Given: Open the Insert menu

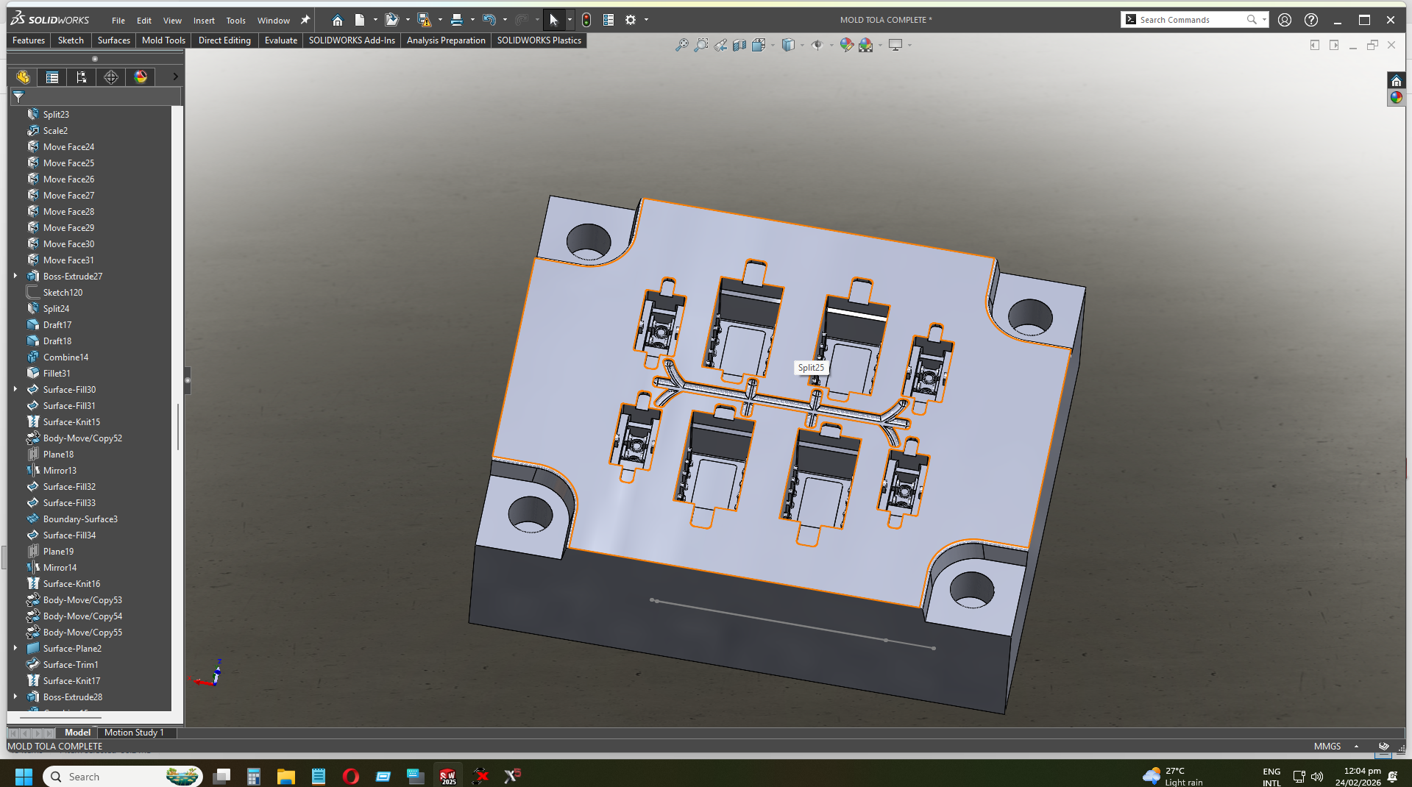Looking at the screenshot, I should coord(204,21).
